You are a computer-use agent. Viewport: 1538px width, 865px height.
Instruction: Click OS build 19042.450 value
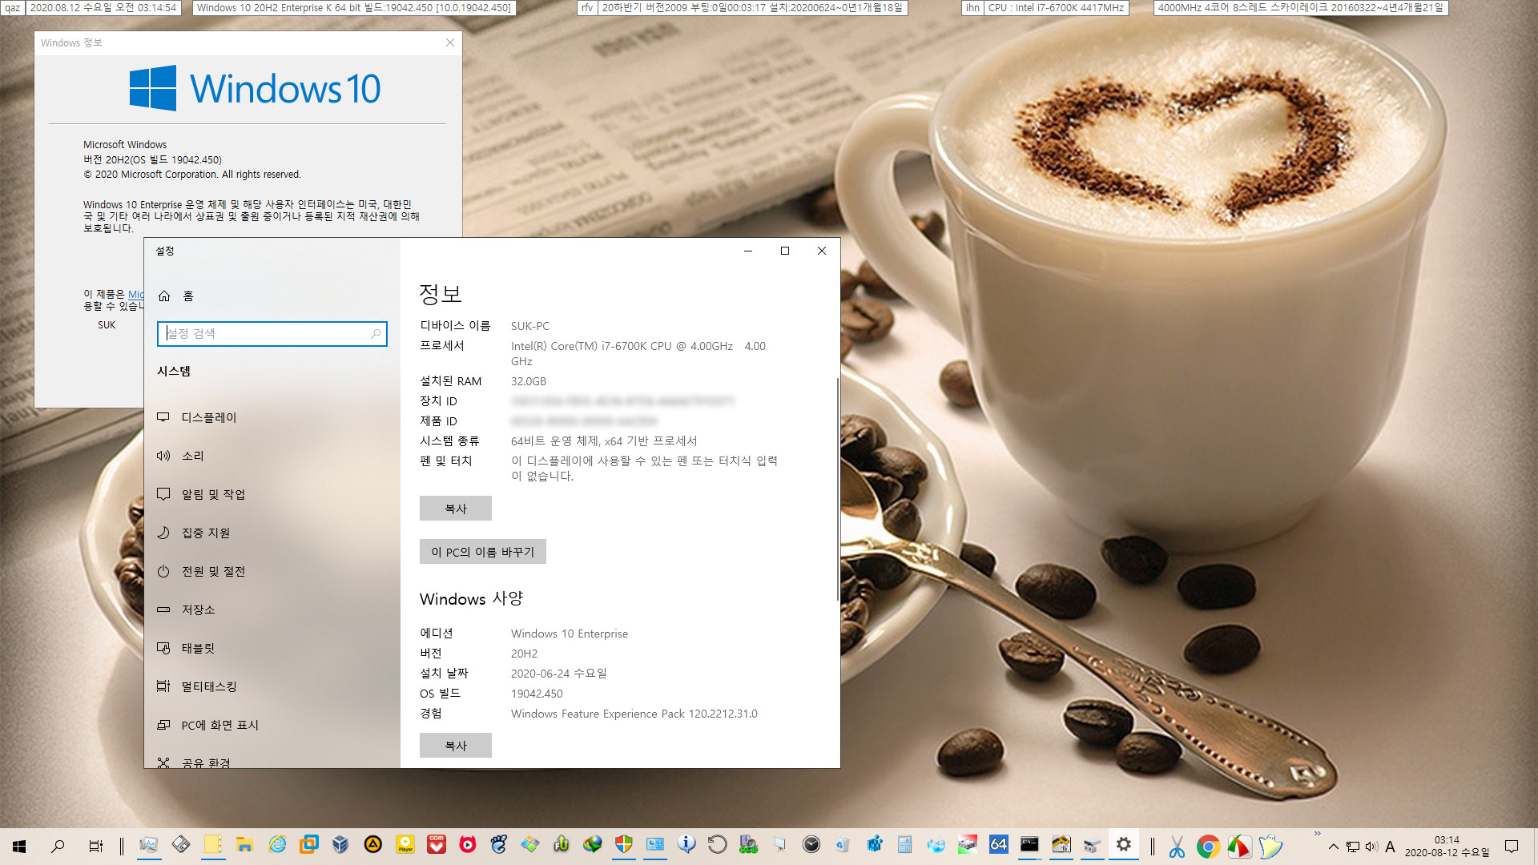(537, 694)
